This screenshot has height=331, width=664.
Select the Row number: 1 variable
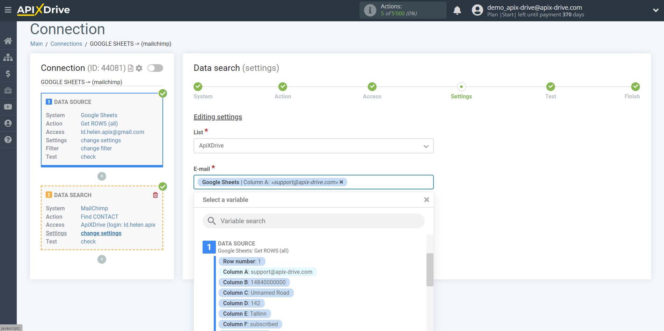click(242, 261)
